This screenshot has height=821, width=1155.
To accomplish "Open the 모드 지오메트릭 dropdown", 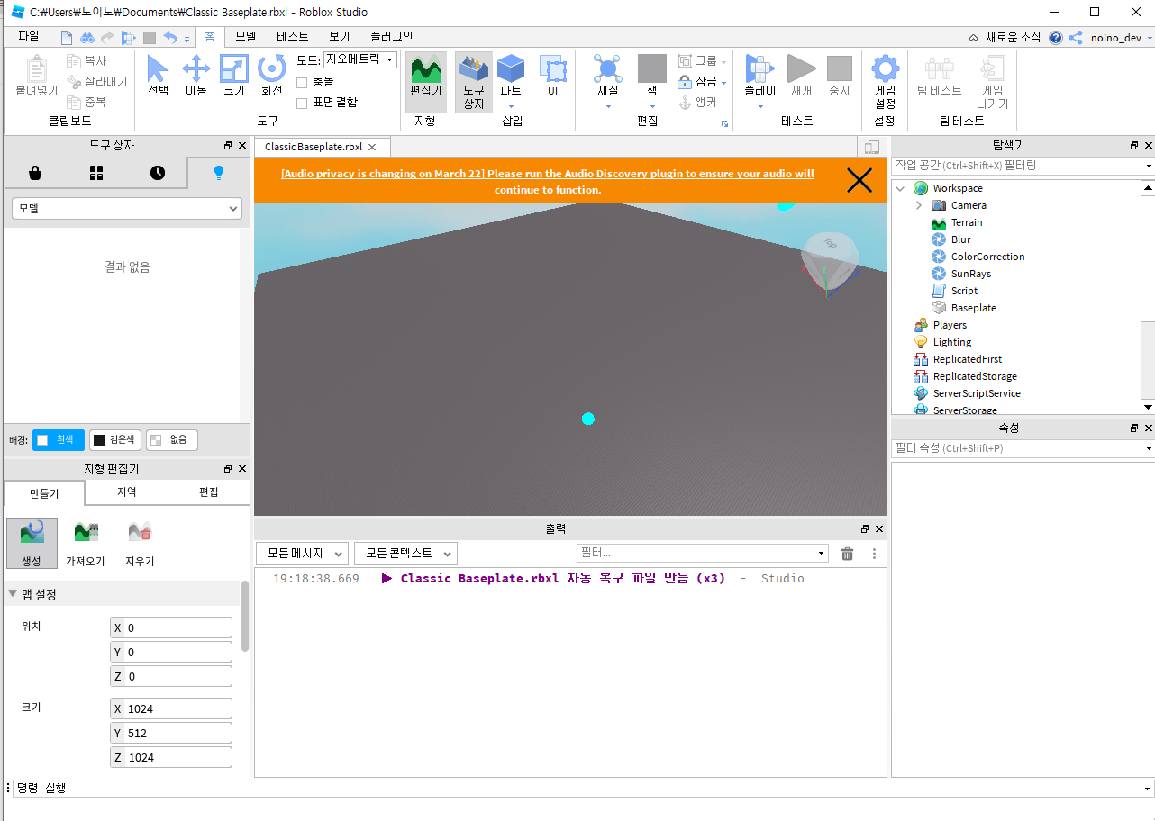I will point(360,59).
